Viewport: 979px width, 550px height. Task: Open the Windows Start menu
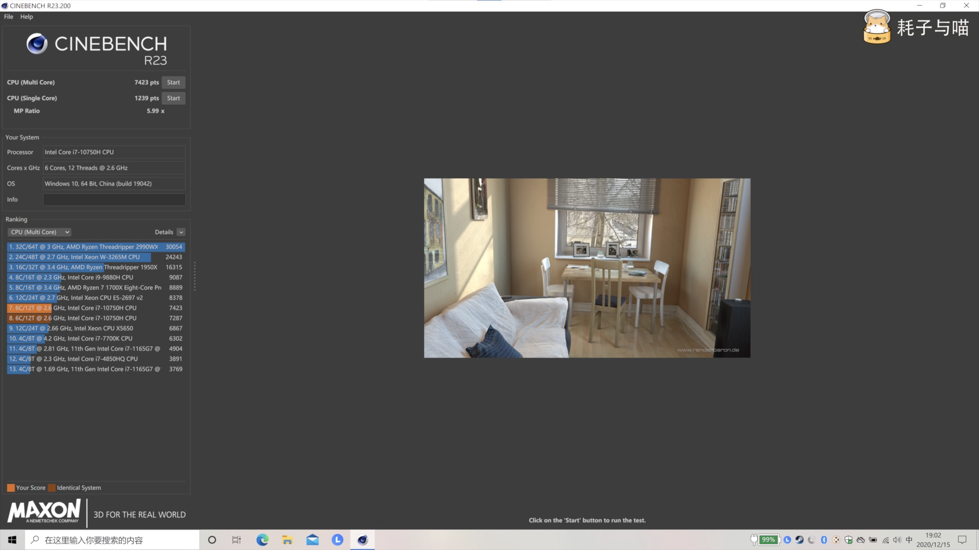12,540
